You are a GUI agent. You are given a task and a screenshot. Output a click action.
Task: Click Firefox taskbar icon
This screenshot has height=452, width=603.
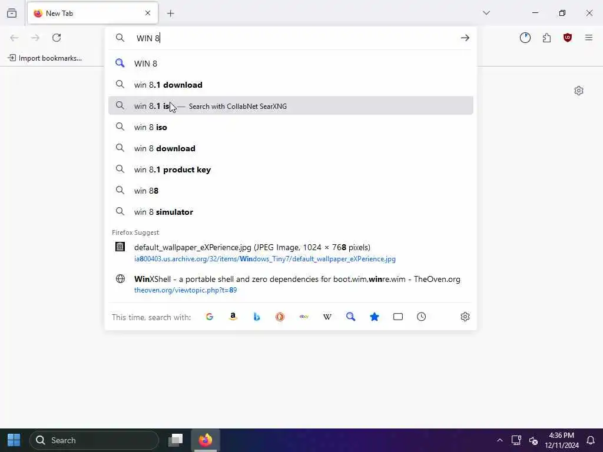tap(206, 440)
